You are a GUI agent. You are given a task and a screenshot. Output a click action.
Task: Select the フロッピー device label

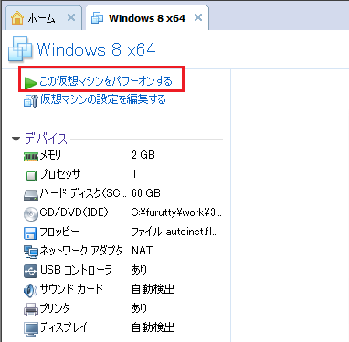pos(59,232)
